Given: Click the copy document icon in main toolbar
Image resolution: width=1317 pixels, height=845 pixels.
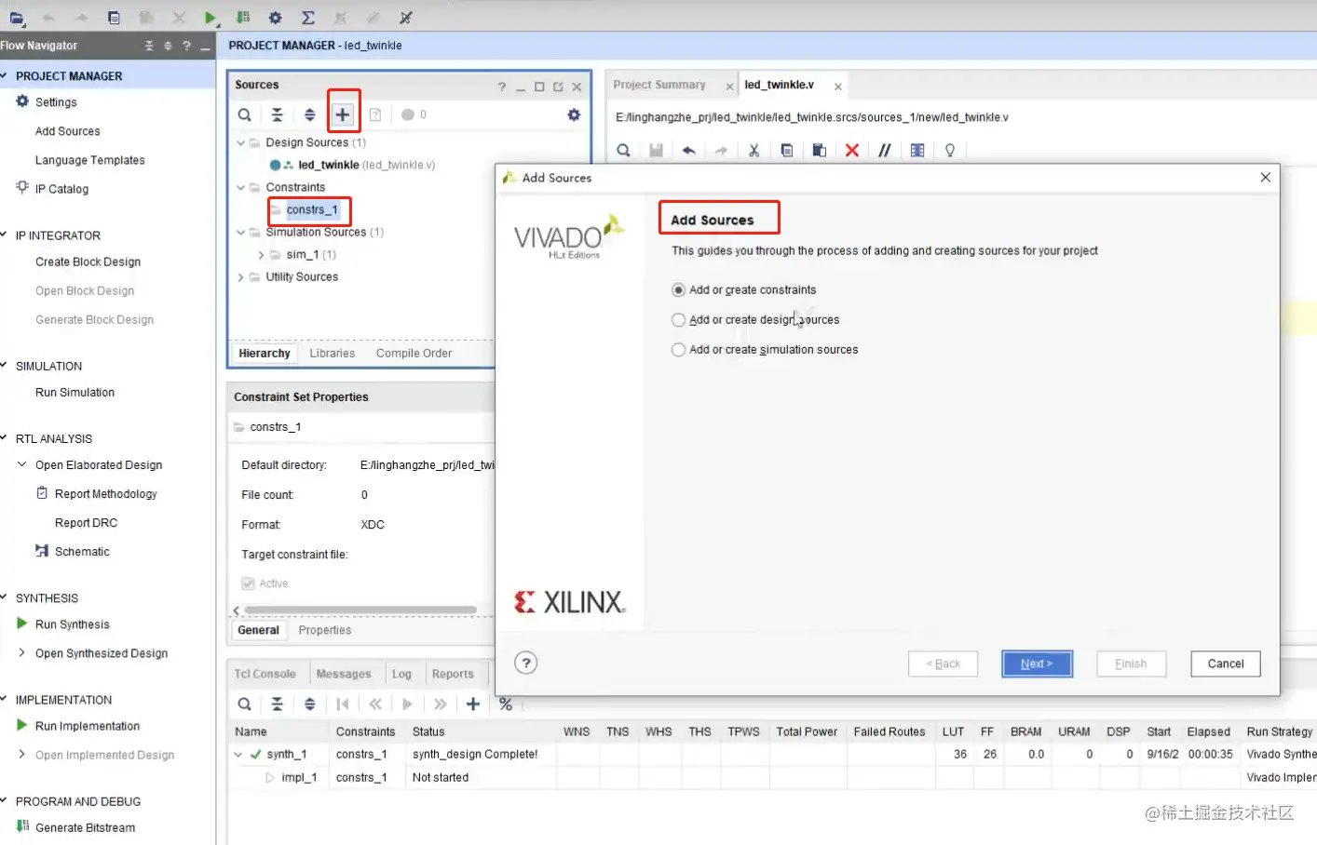Looking at the screenshot, I should tap(114, 18).
